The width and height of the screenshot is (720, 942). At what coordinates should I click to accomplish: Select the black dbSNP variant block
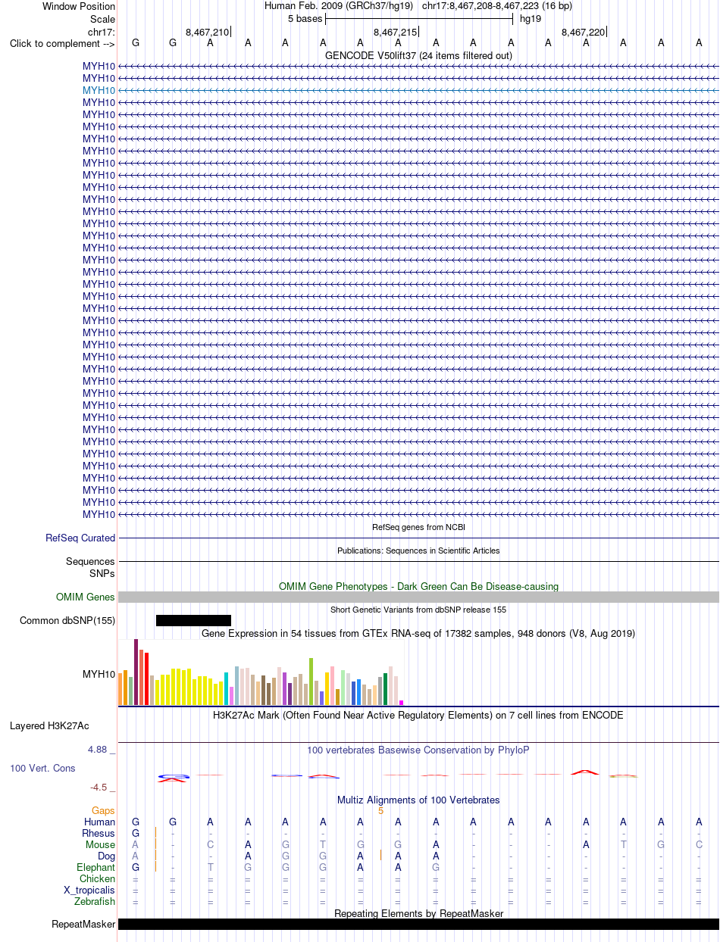[193, 620]
